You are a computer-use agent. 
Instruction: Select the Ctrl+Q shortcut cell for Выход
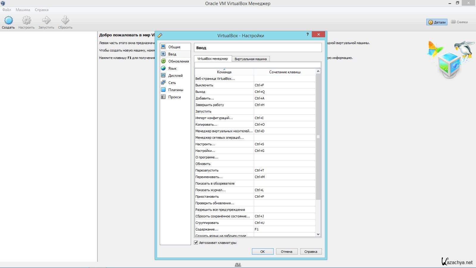284,92
